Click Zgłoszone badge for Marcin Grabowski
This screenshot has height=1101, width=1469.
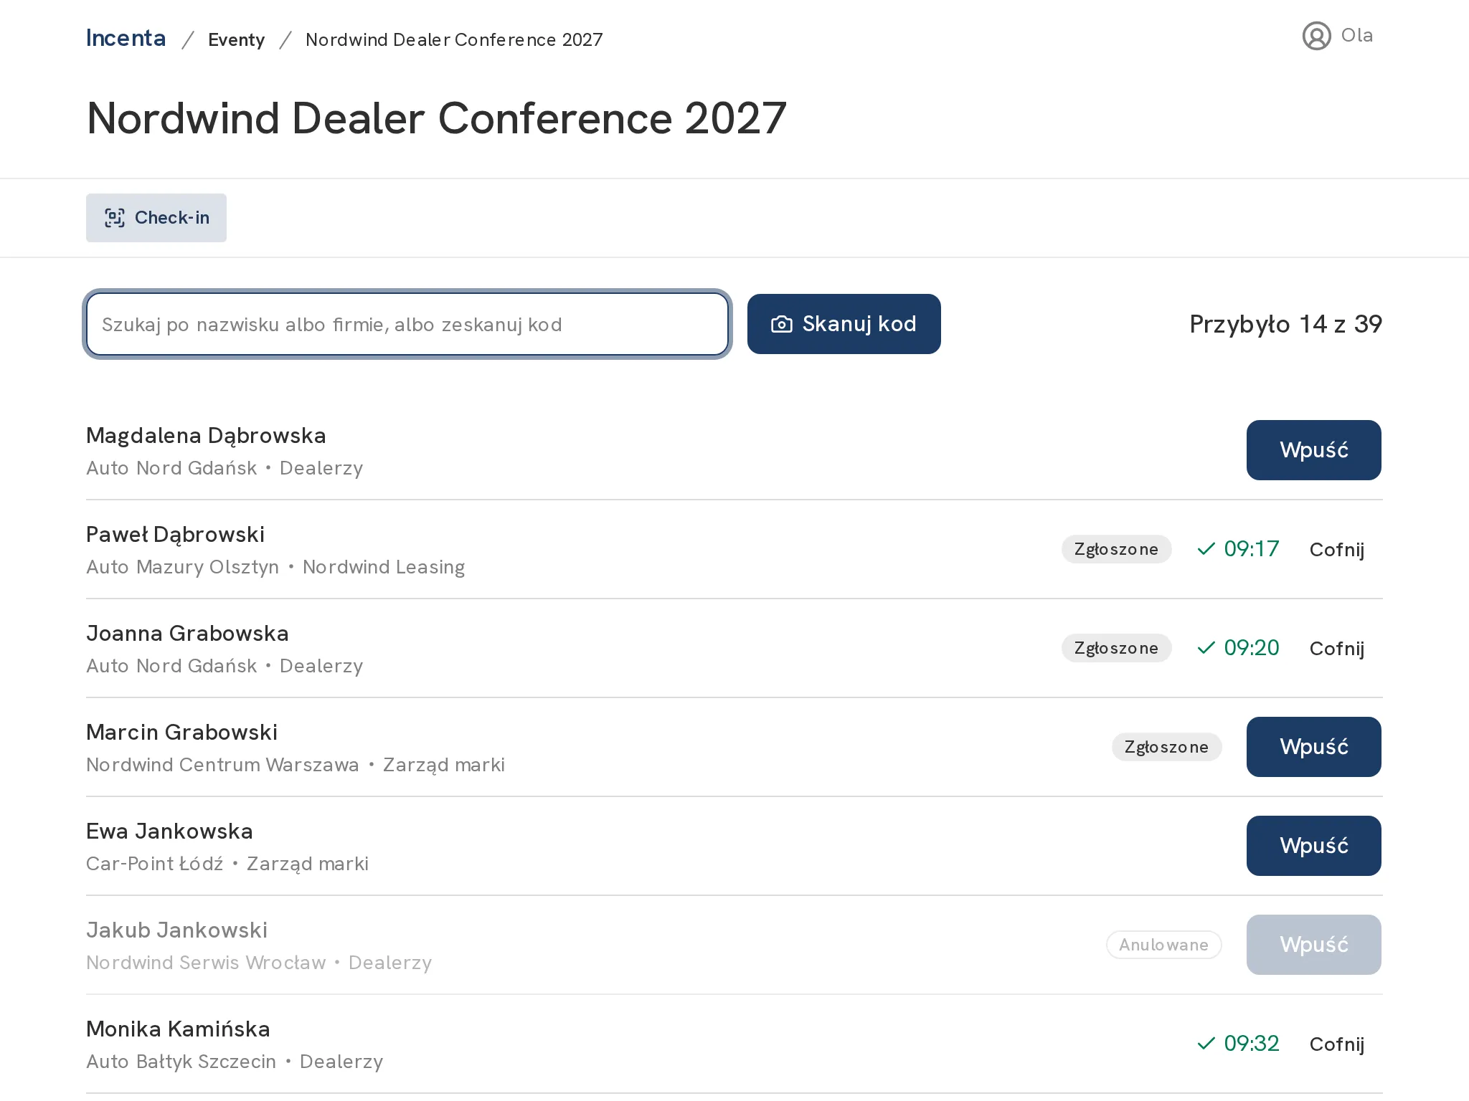coord(1167,747)
